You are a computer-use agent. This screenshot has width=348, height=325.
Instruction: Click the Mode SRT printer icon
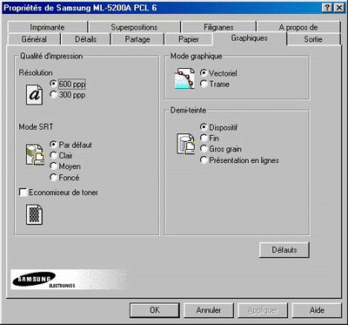pyautogui.click(x=35, y=154)
